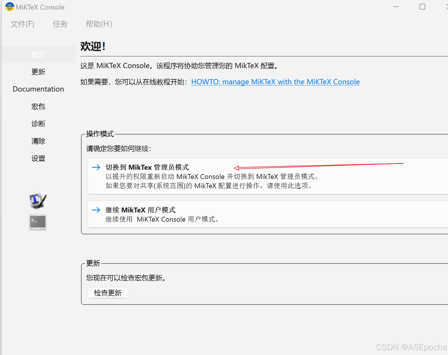Open the 宏包 sidebar page

(38, 106)
